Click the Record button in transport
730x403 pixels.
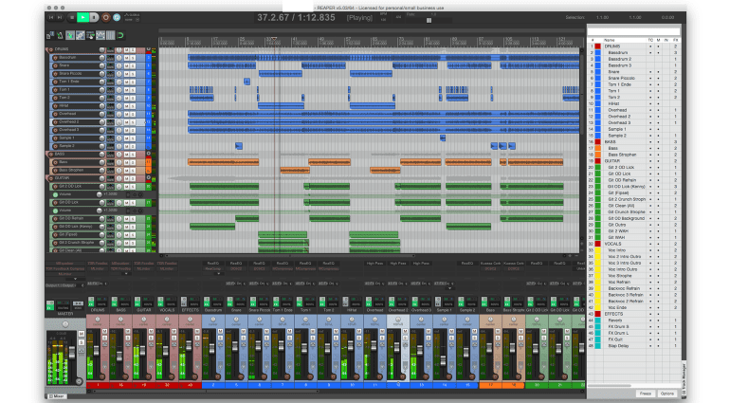coord(105,17)
